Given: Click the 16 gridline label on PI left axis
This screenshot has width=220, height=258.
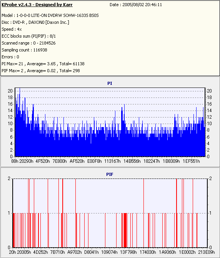Looking at the screenshot, I should pos(10,104).
